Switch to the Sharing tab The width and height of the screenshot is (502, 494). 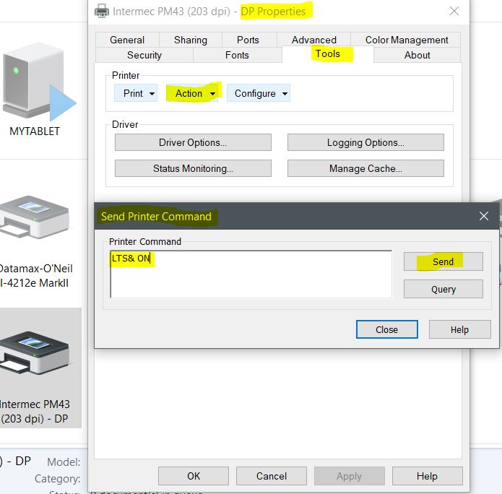point(191,40)
